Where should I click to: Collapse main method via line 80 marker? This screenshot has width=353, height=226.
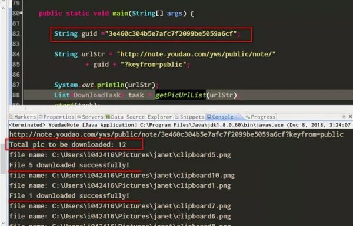tap(21, 13)
